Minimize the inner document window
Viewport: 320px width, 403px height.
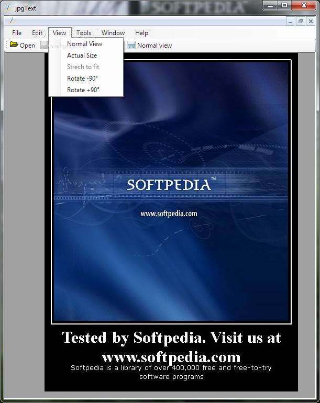(x=290, y=21)
